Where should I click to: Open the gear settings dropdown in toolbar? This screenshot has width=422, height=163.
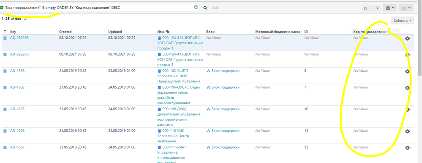click(x=390, y=8)
